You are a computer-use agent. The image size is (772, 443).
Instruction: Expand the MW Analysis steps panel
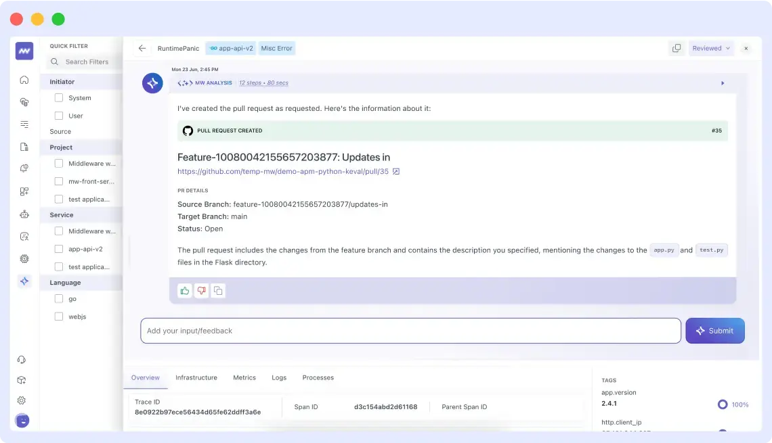(723, 83)
